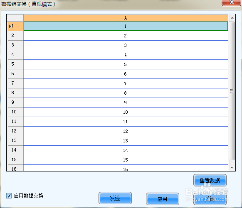Select row header 7
242x208 pixels.
15,83
